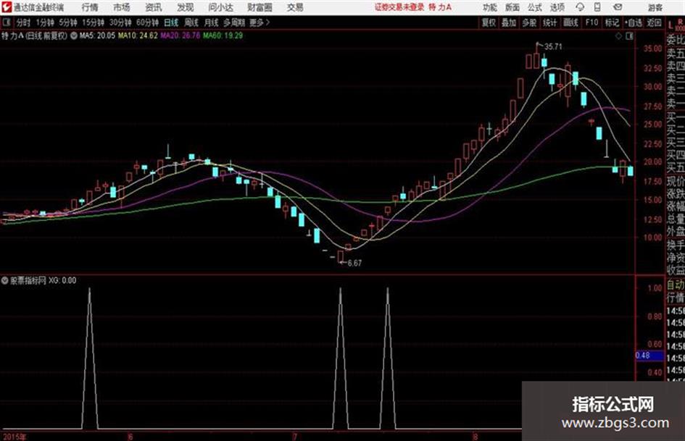
Task: Click the MA10: 24.62 label
Action: click(138, 35)
